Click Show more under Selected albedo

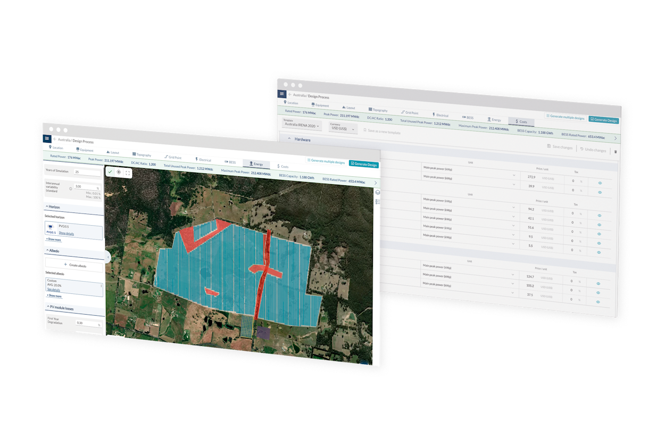pyautogui.click(x=53, y=296)
